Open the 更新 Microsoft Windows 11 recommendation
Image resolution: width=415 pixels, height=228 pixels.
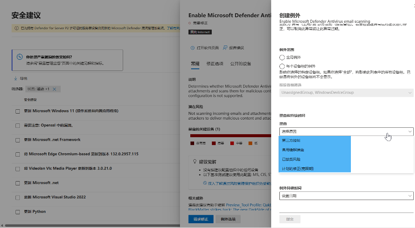pos(71,111)
